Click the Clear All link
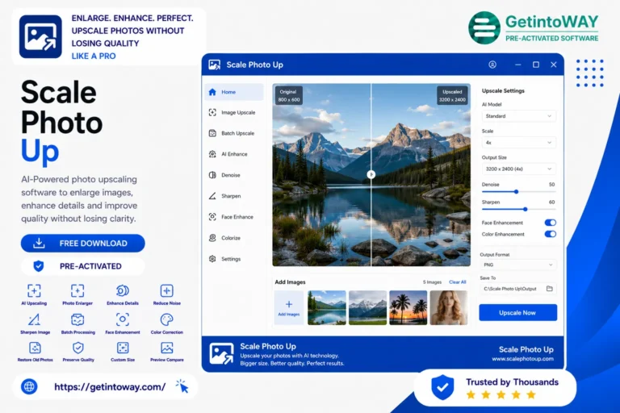Screen dimensions: 620x413 click(x=458, y=282)
